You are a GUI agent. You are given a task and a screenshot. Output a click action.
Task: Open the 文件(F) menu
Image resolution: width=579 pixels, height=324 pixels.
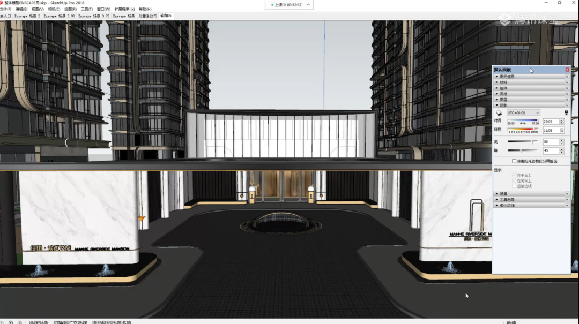coord(5,9)
